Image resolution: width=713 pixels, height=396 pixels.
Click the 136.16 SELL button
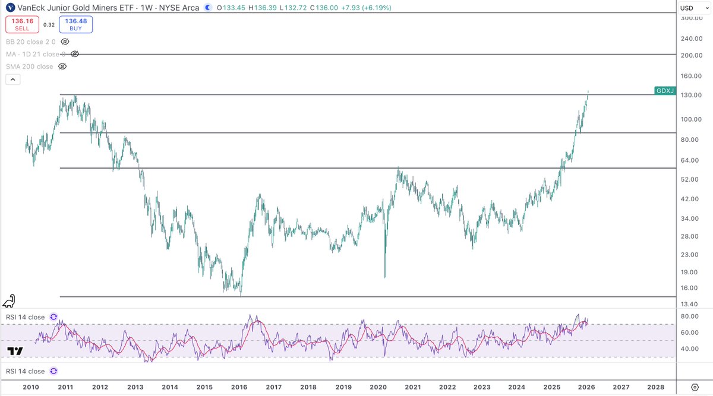click(x=22, y=24)
